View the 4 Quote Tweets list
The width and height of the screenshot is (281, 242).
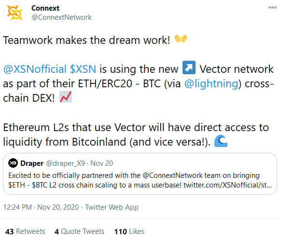(x=79, y=231)
